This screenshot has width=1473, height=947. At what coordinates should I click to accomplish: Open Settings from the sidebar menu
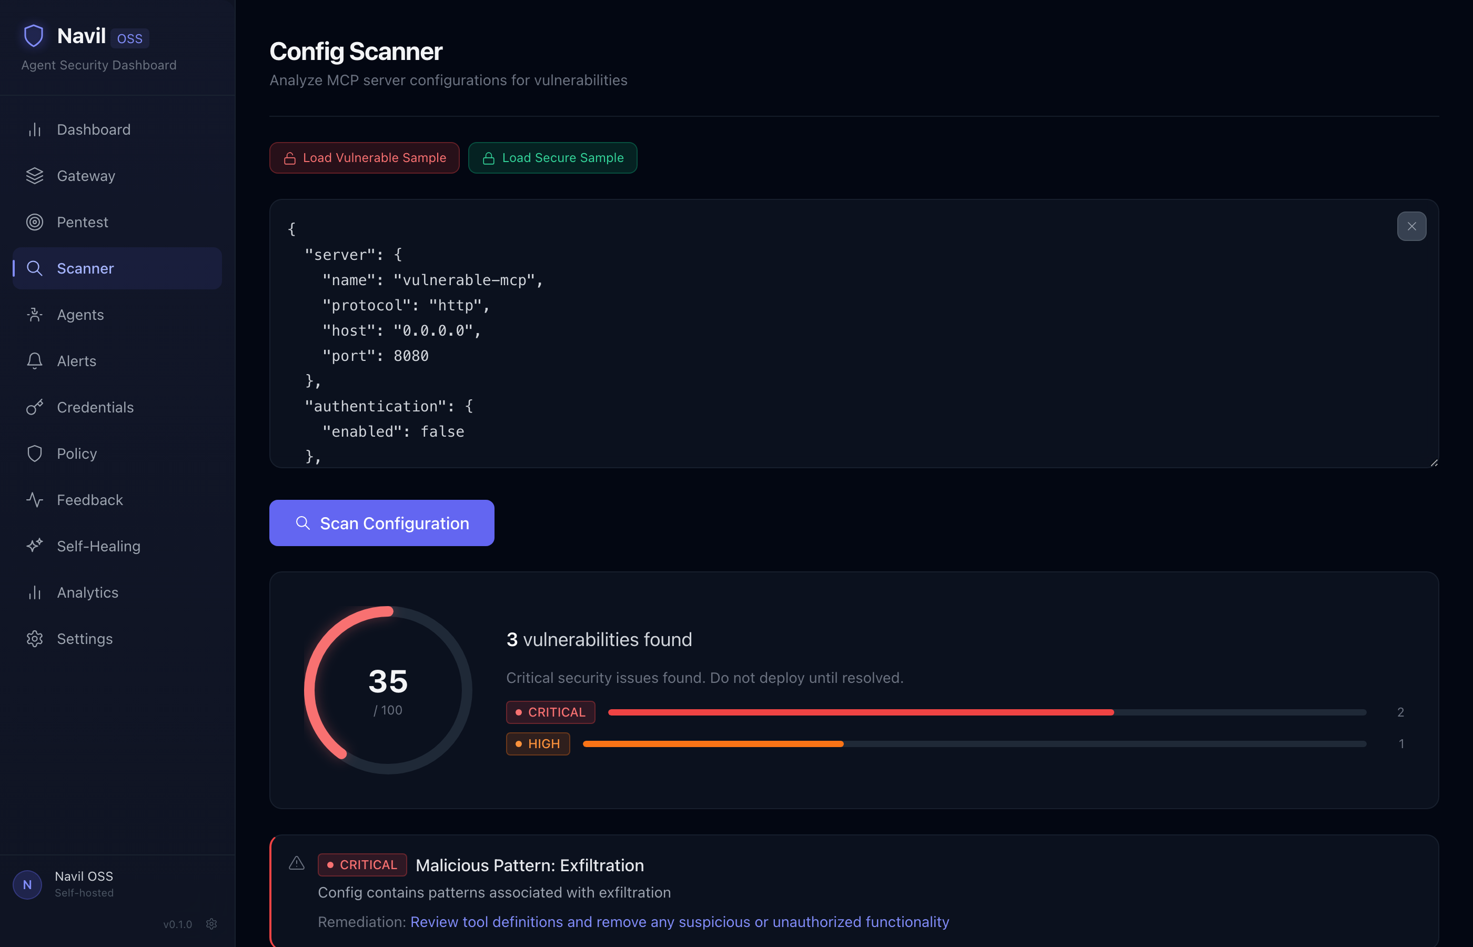85,638
